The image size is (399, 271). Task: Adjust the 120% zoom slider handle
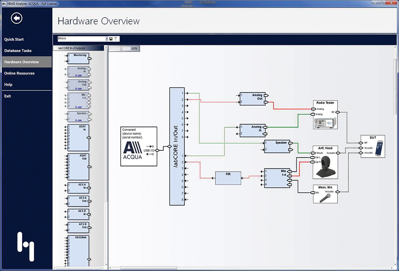tap(121, 48)
